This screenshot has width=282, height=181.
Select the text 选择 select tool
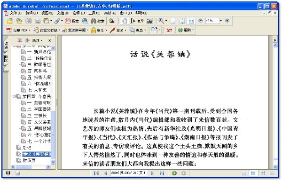click(137, 21)
